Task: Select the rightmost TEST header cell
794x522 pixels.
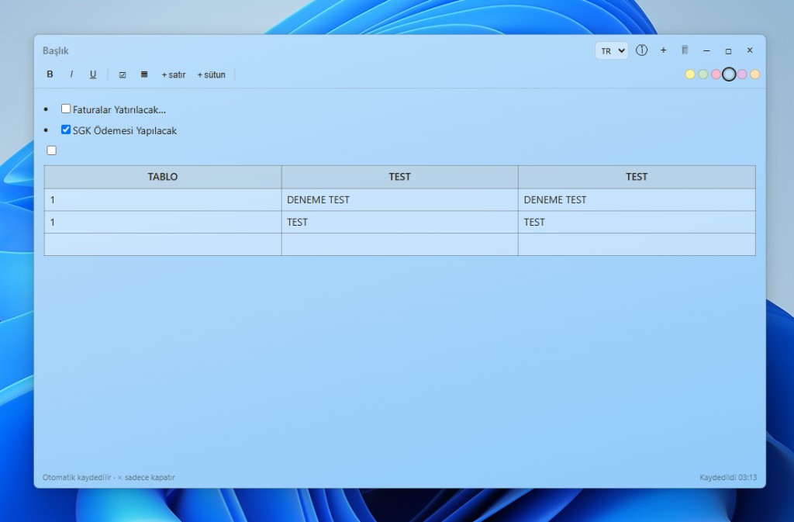Action: [637, 177]
